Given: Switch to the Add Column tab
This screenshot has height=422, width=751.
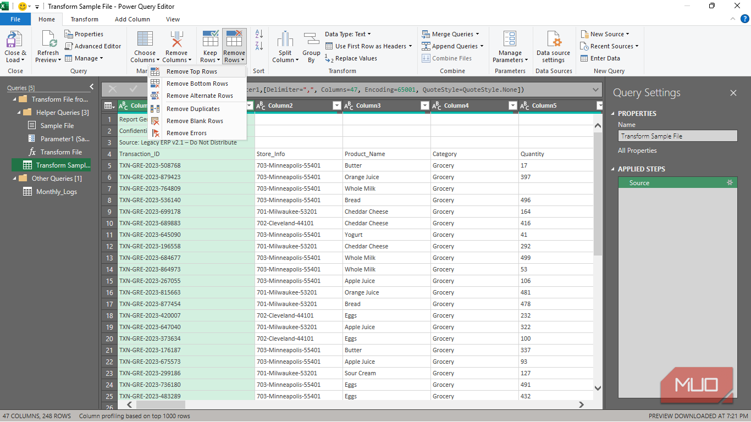Looking at the screenshot, I should (132, 19).
